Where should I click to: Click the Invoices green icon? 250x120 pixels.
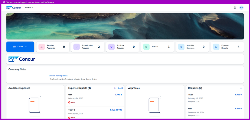(x=146, y=47)
